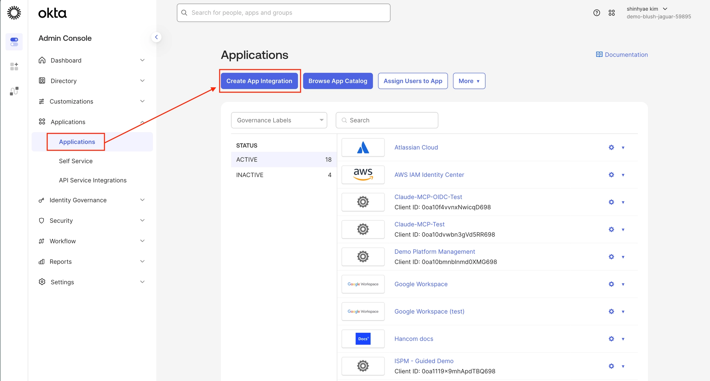Click the Browse App Catalog button

tap(338, 81)
